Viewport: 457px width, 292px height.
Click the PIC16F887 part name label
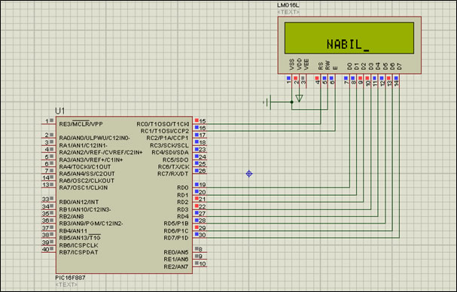(70, 278)
